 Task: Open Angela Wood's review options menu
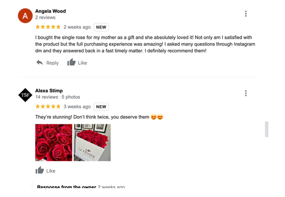pos(246,14)
